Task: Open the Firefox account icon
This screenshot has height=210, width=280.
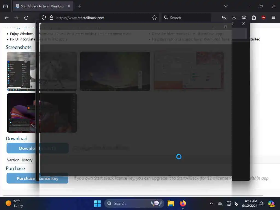Action: [244, 17]
